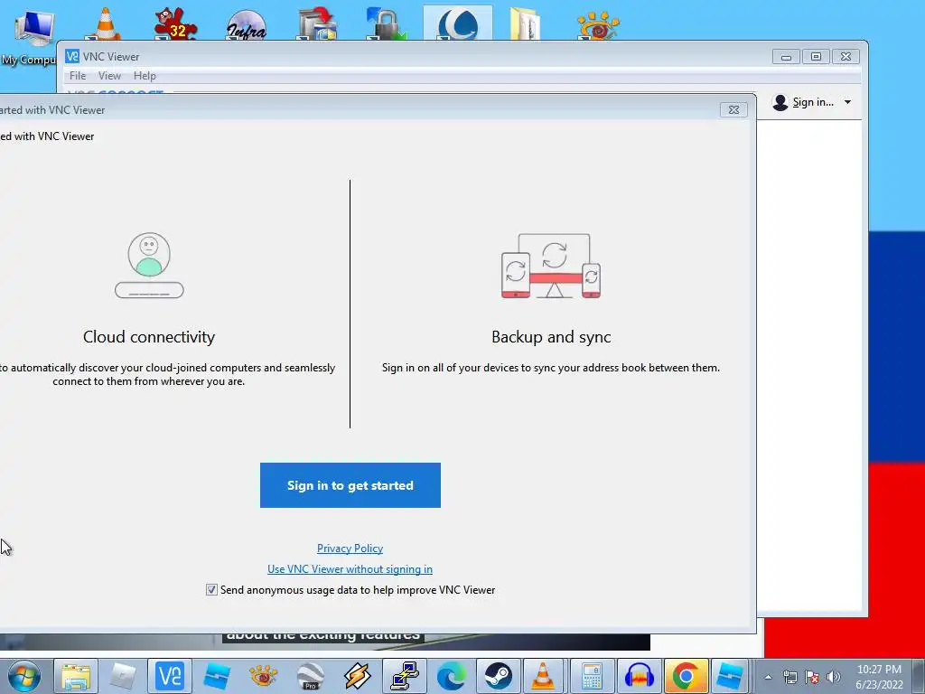Viewport: 925px width, 694px height.
Task: Show hidden tray icons arrow
Action: pyautogui.click(x=768, y=678)
